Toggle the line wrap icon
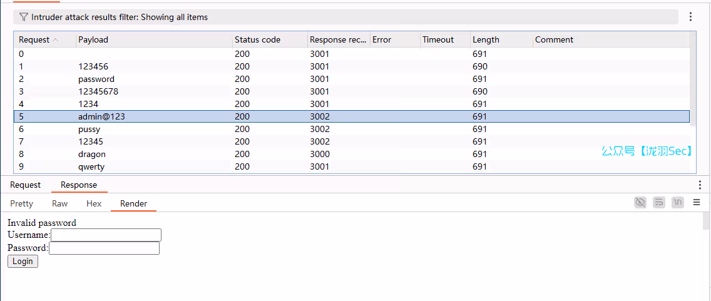 (x=658, y=203)
